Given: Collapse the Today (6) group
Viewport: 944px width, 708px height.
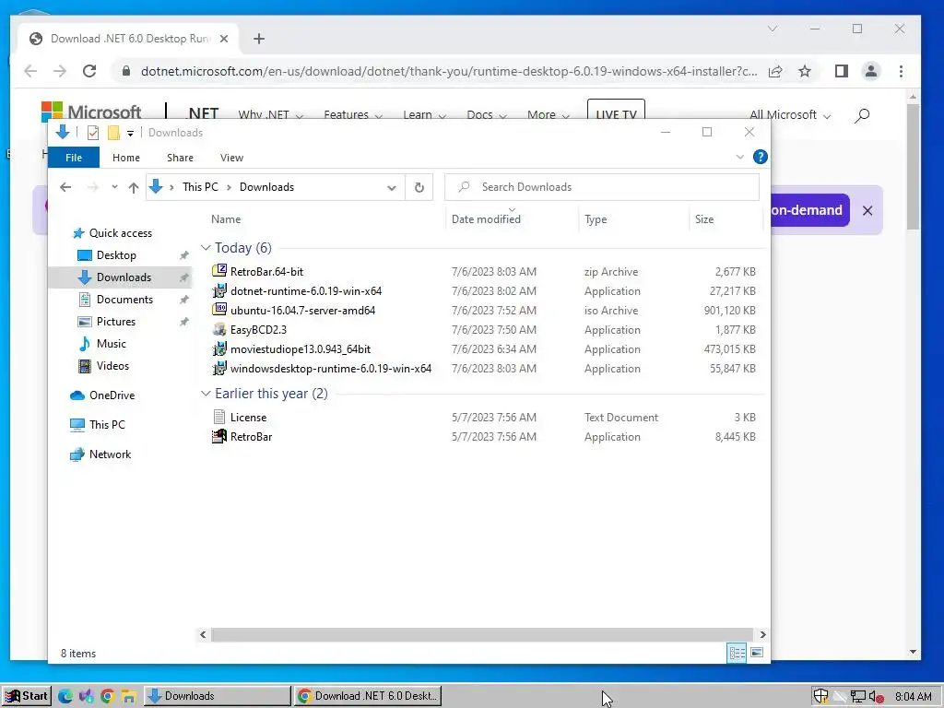Looking at the screenshot, I should coord(206,247).
